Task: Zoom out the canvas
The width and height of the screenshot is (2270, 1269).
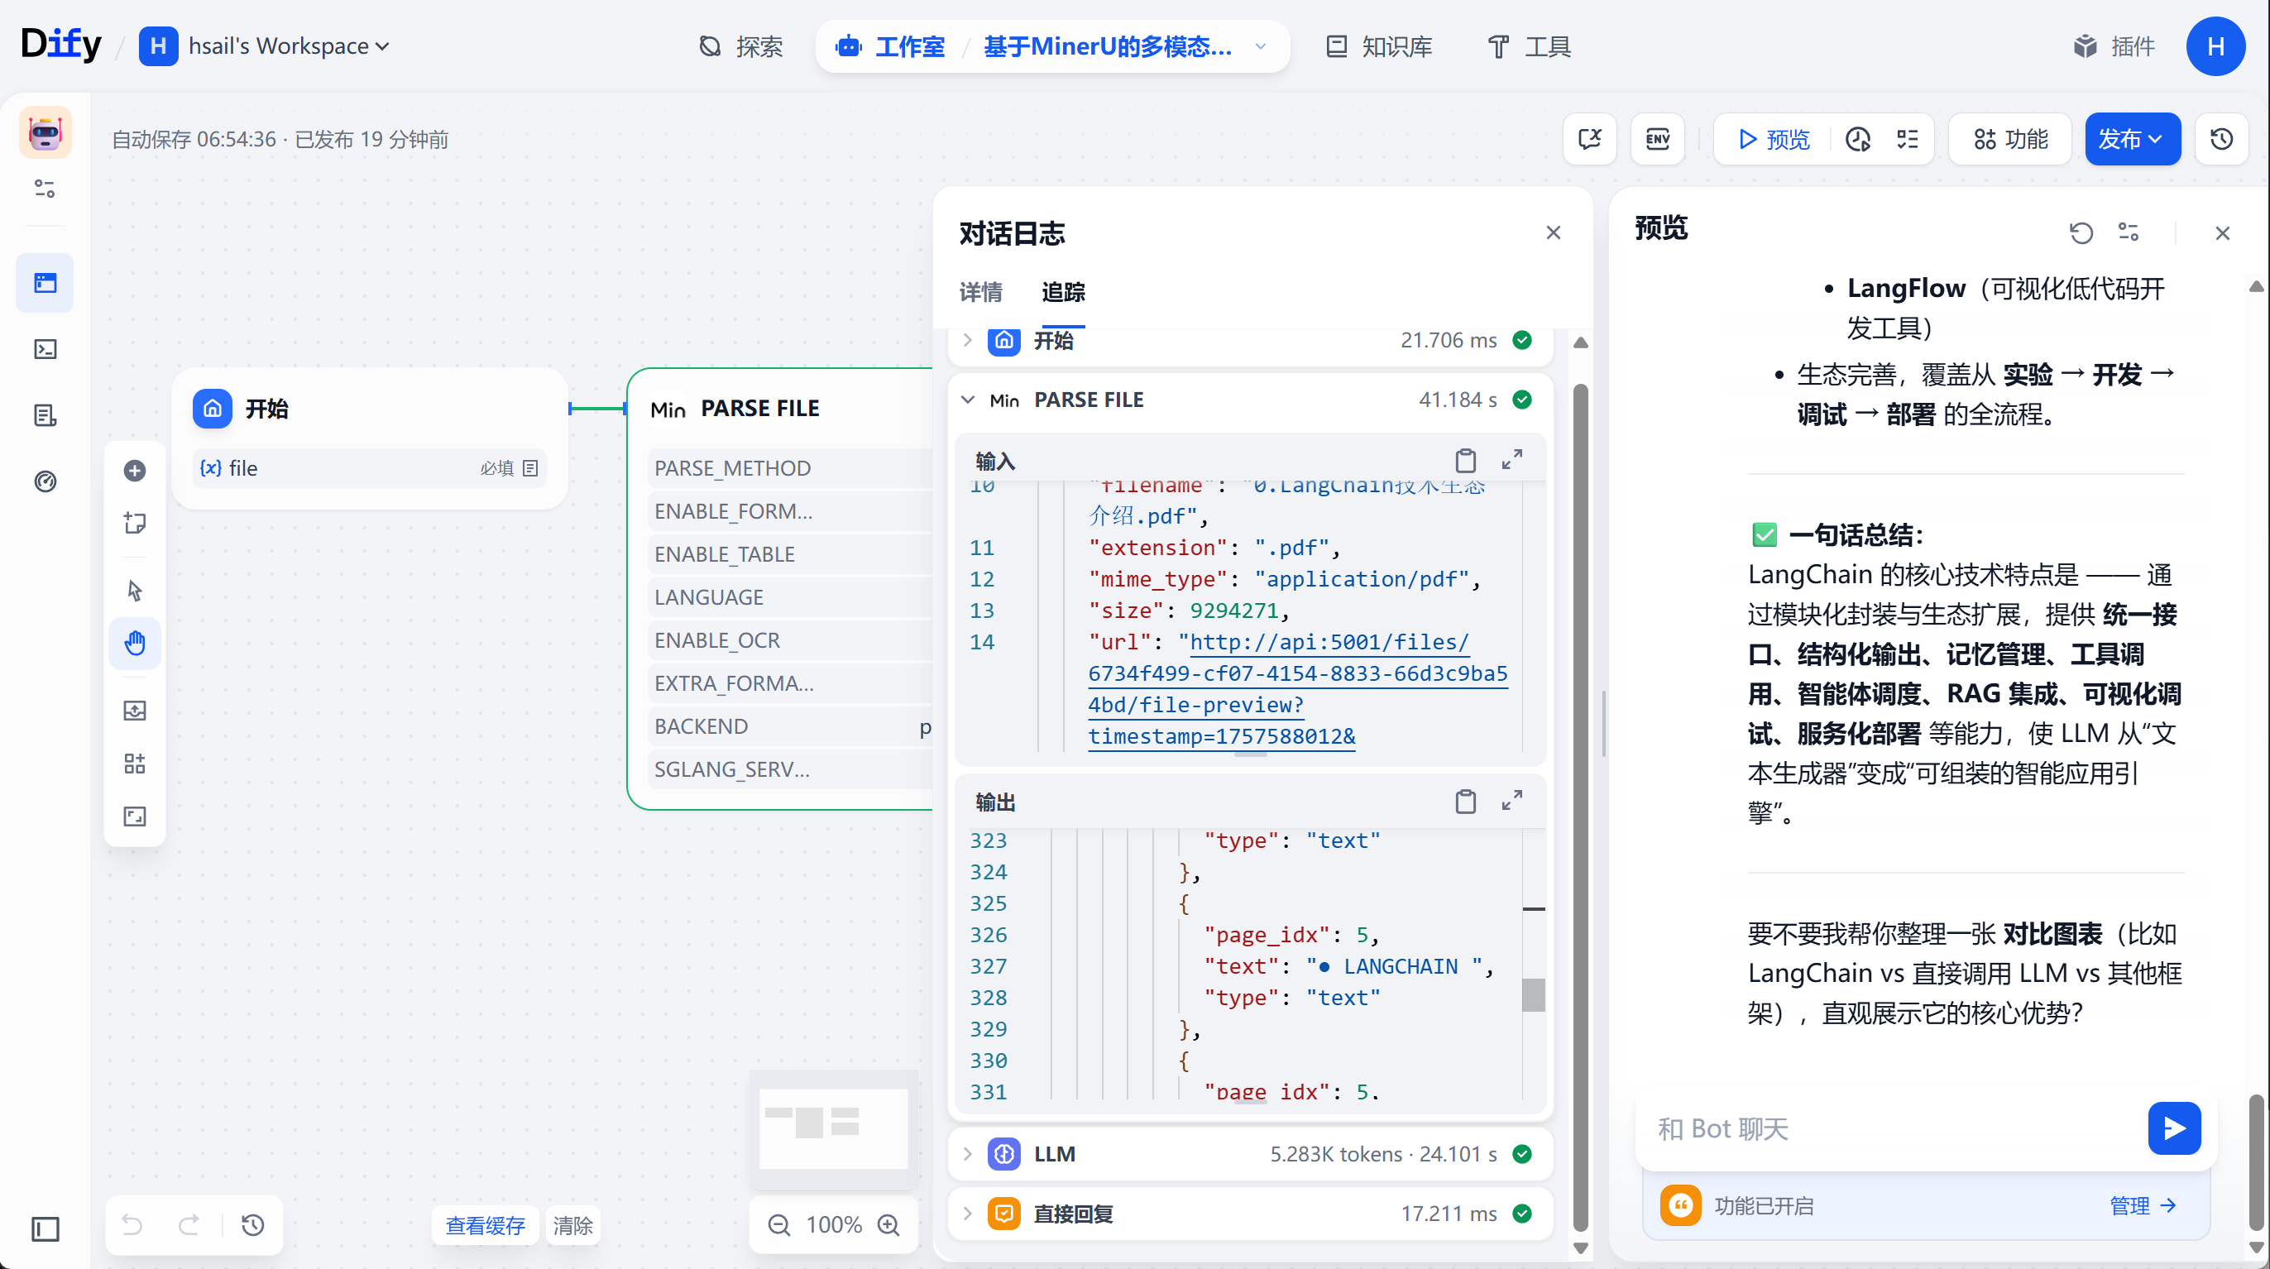Action: (779, 1225)
